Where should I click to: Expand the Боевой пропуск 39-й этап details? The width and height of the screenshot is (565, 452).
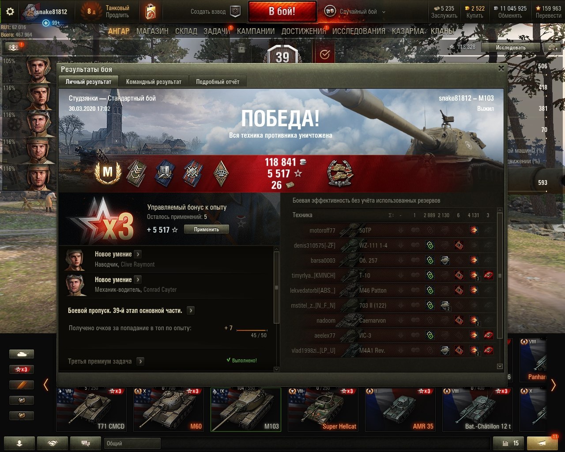point(191,311)
